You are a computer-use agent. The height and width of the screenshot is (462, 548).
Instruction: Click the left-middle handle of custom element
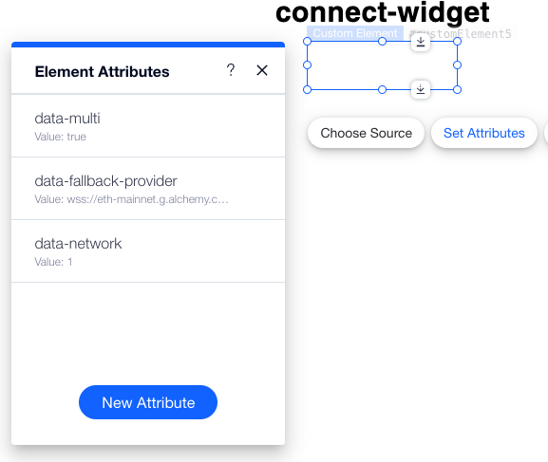(x=307, y=65)
